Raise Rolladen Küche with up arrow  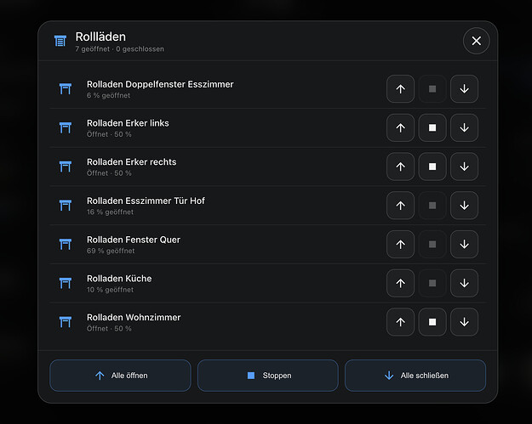tap(400, 283)
